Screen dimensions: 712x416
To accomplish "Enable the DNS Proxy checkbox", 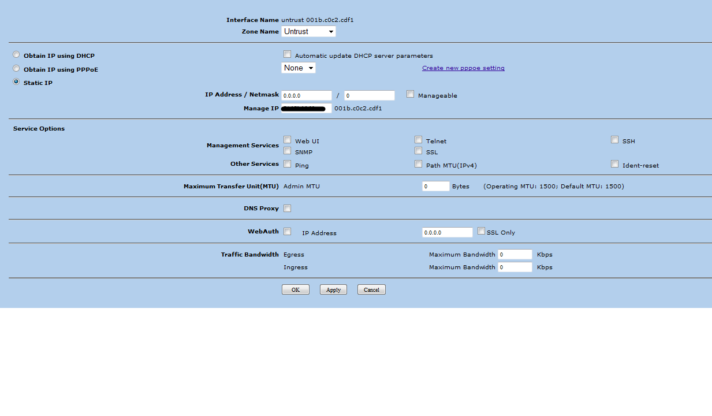I will pos(287,207).
